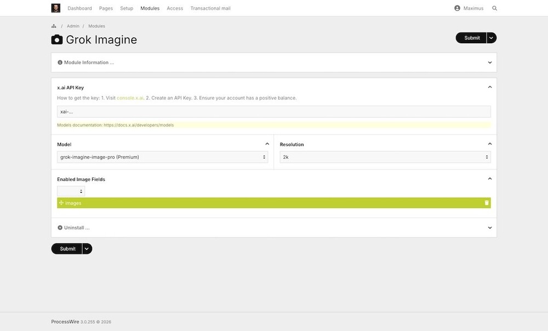Click the Maximus user profile icon
The height and width of the screenshot is (331, 548).
click(457, 8)
